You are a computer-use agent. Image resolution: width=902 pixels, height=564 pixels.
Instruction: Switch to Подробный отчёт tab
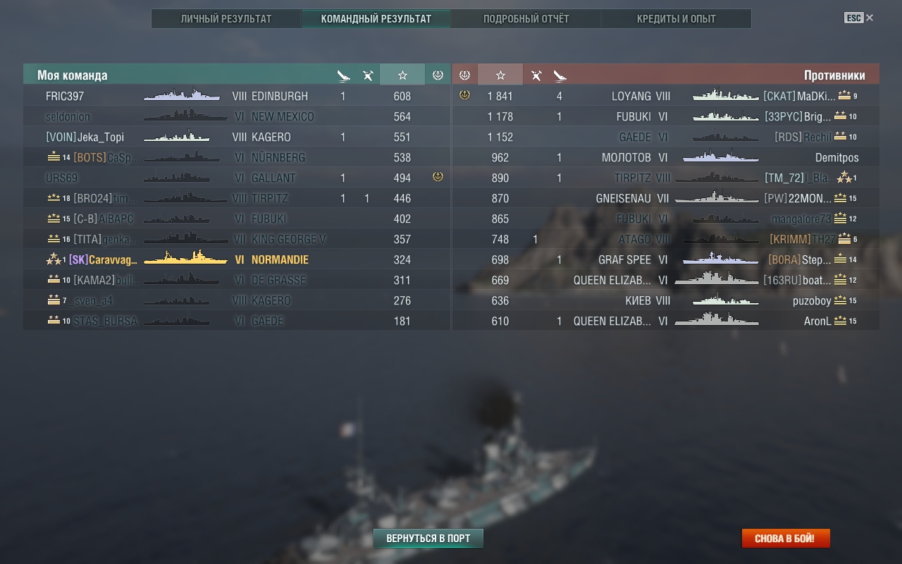tap(526, 19)
